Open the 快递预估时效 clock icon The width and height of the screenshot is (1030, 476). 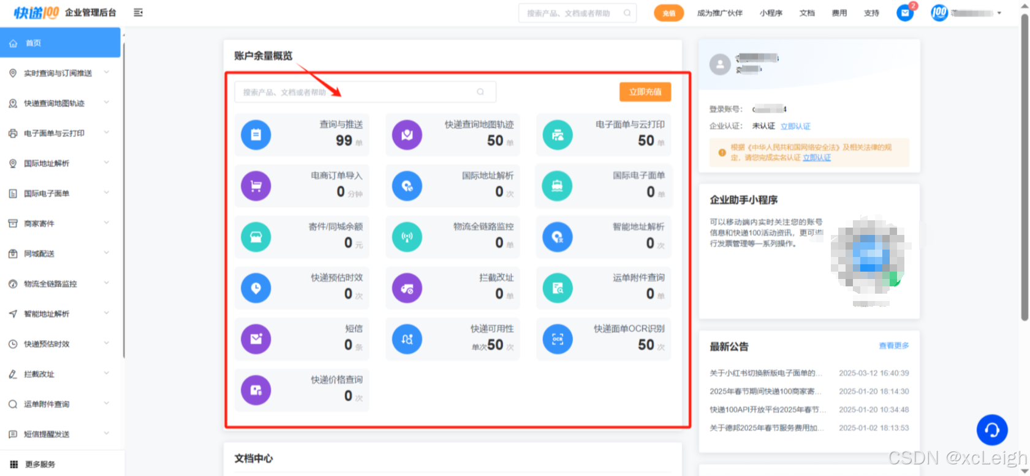pyautogui.click(x=256, y=288)
